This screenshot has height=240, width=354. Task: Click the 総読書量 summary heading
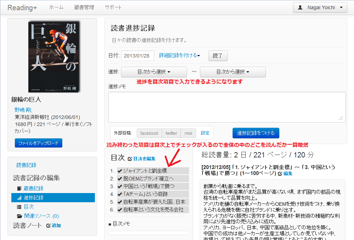[258, 155]
